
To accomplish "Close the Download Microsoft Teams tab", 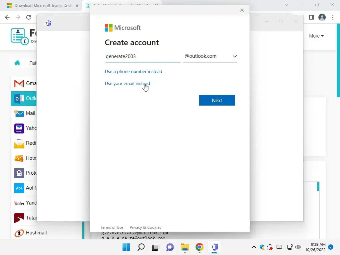I will [x=77, y=6].
